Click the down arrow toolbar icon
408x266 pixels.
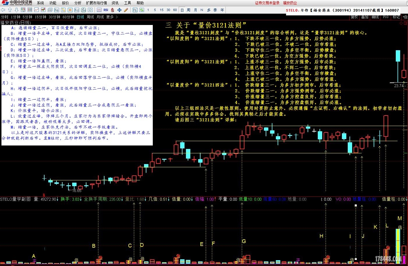point(17,10)
